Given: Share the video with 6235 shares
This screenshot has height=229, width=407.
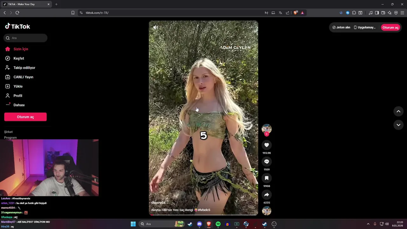Looking at the screenshot, I should [x=266, y=195].
